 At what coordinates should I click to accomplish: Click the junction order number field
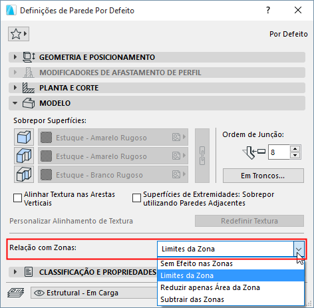coord(279,152)
